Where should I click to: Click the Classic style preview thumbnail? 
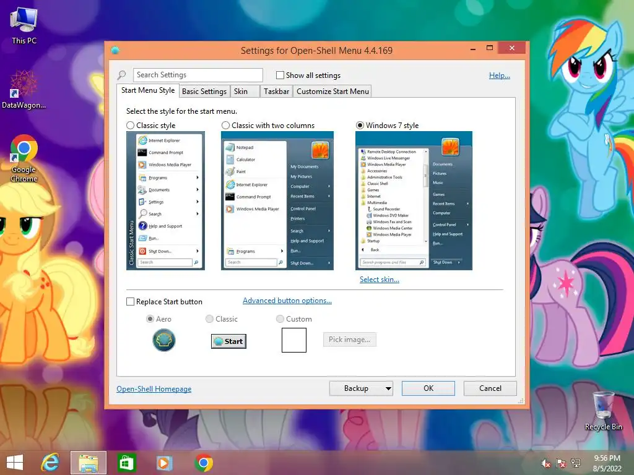coord(165,201)
